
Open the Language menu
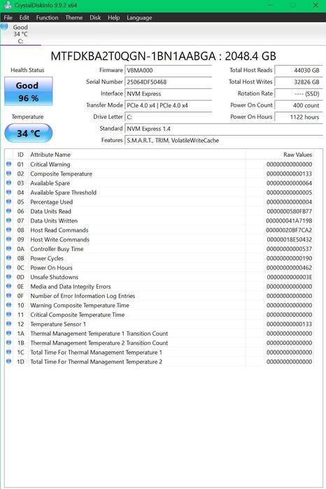coord(139,17)
